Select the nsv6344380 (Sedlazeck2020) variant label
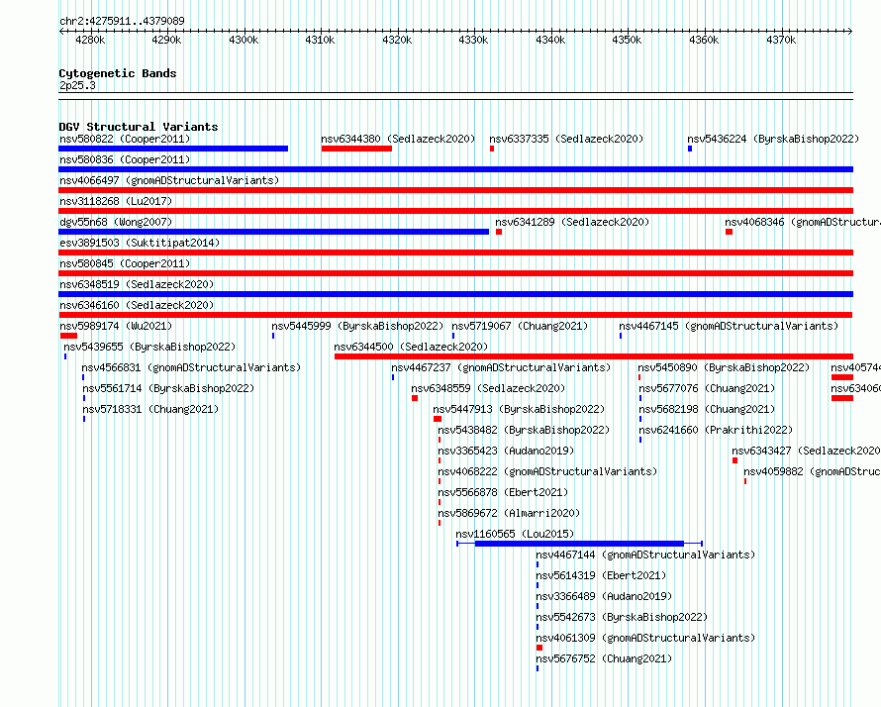881x707 pixels. (x=398, y=139)
